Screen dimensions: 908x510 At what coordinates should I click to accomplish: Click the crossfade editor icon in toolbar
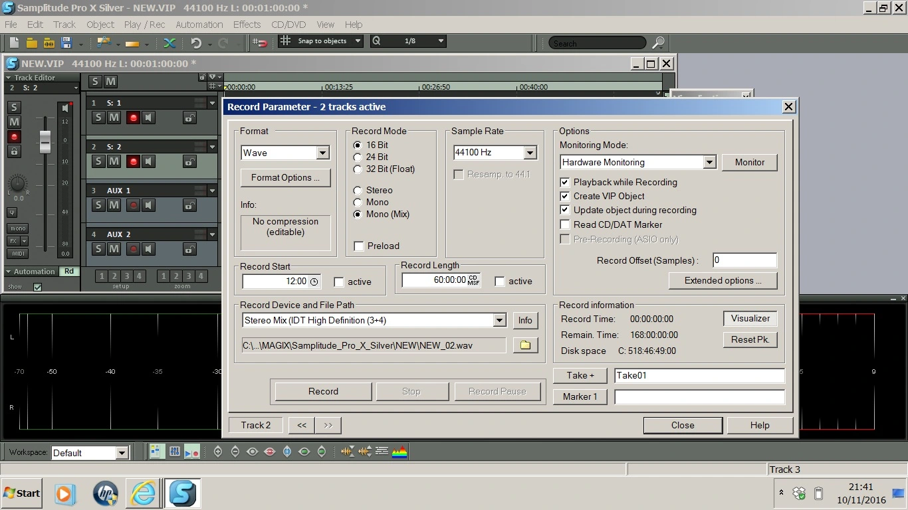tap(170, 42)
